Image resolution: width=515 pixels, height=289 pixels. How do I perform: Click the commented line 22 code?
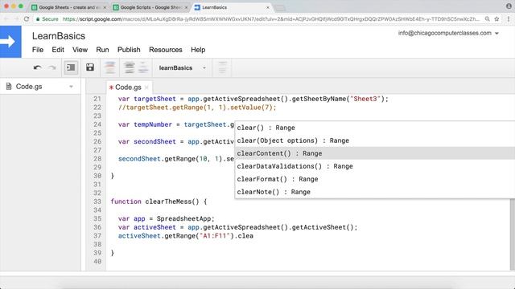click(197, 108)
